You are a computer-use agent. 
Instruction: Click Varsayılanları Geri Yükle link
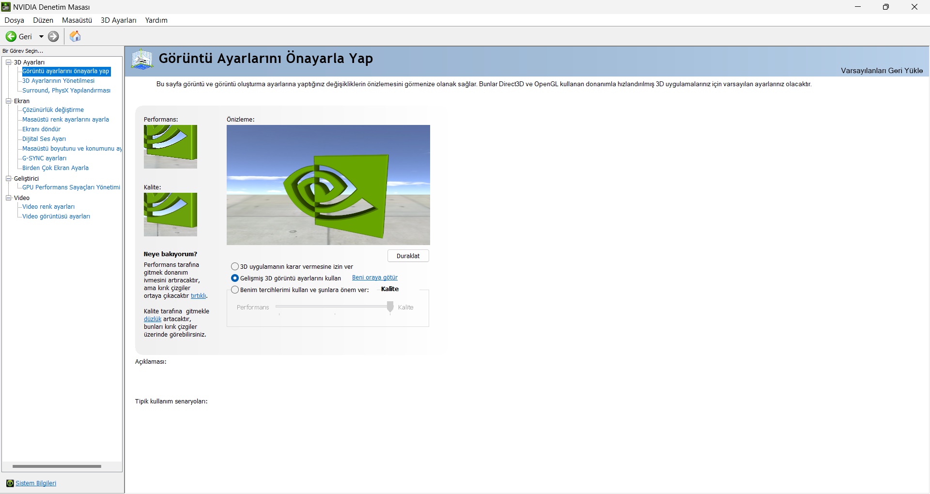pos(882,71)
